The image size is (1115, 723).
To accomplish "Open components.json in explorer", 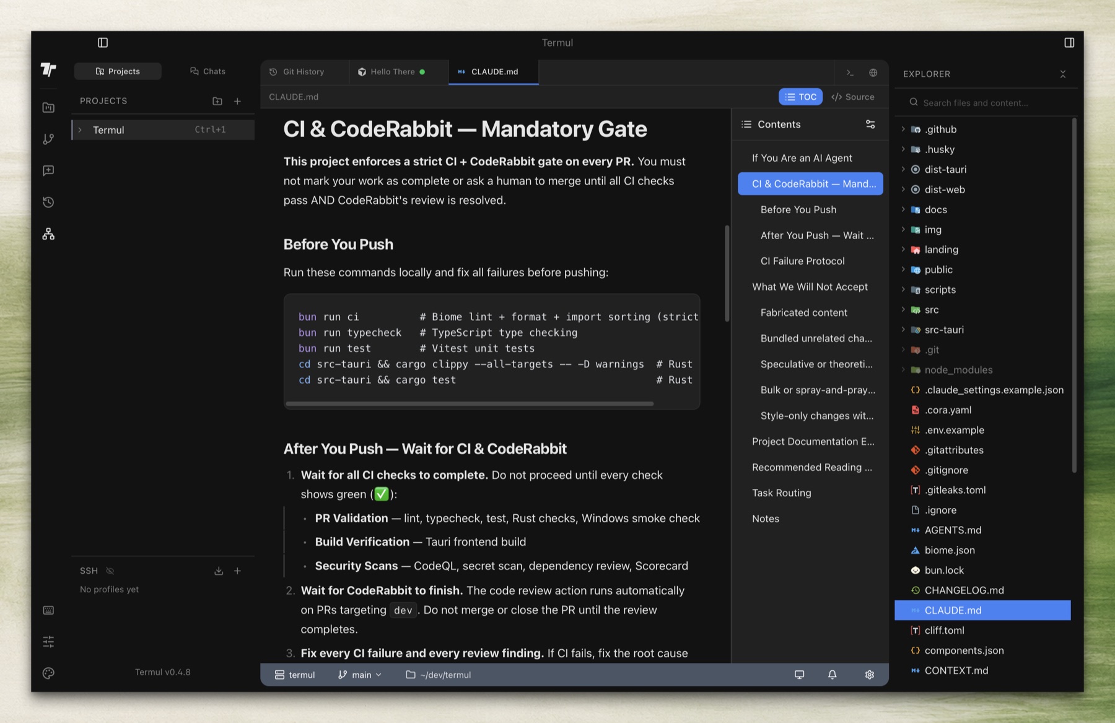I will pos(984,651).
